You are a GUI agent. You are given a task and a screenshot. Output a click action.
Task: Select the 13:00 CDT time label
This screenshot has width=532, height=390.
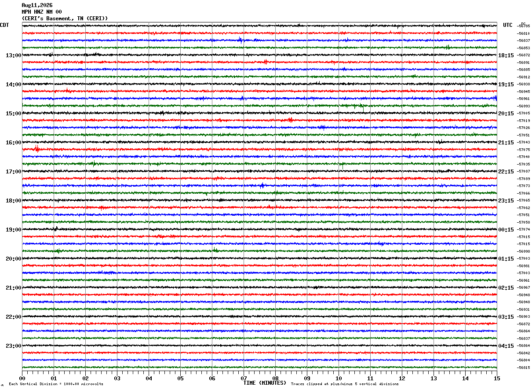click(14, 55)
